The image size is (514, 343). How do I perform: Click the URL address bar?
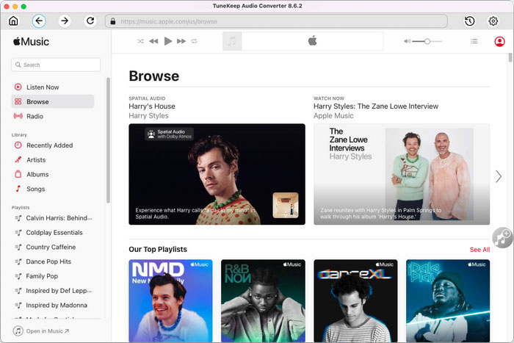pyautogui.click(x=276, y=21)
